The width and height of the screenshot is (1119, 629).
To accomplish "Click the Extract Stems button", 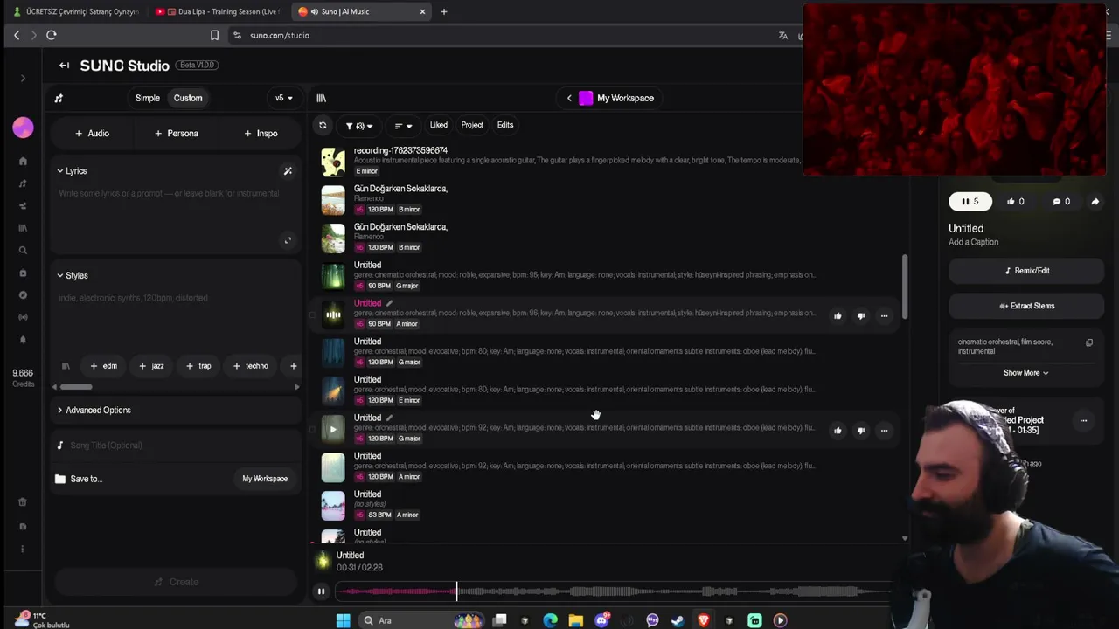I will point(1026,306).
